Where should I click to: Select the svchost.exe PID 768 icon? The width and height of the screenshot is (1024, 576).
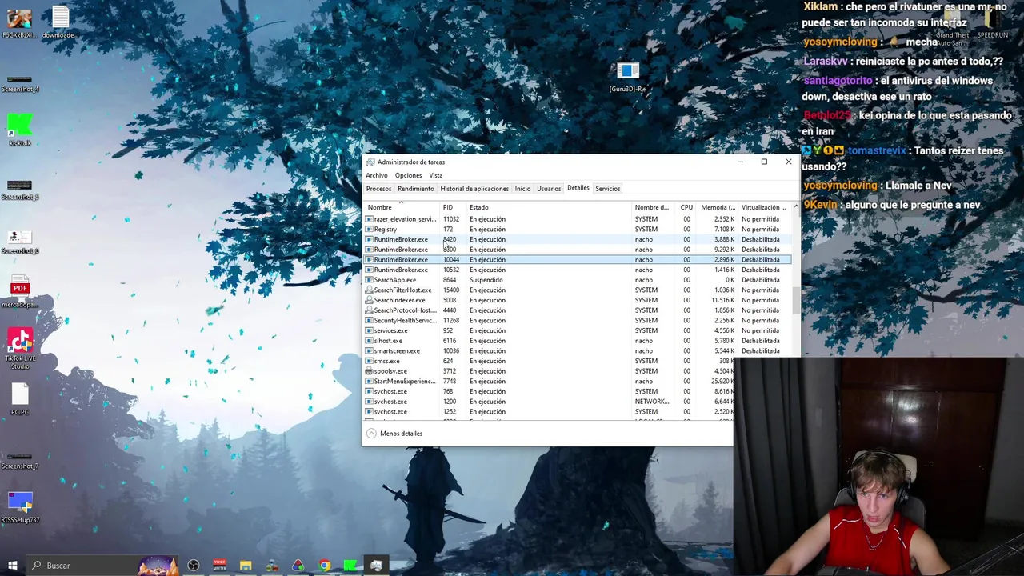[x=369, y=391]
